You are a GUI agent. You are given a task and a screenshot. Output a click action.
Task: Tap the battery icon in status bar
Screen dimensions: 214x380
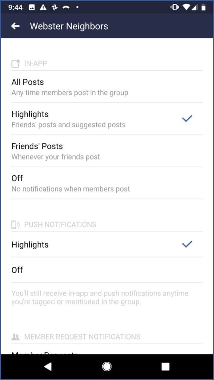(x=204, y=7)
